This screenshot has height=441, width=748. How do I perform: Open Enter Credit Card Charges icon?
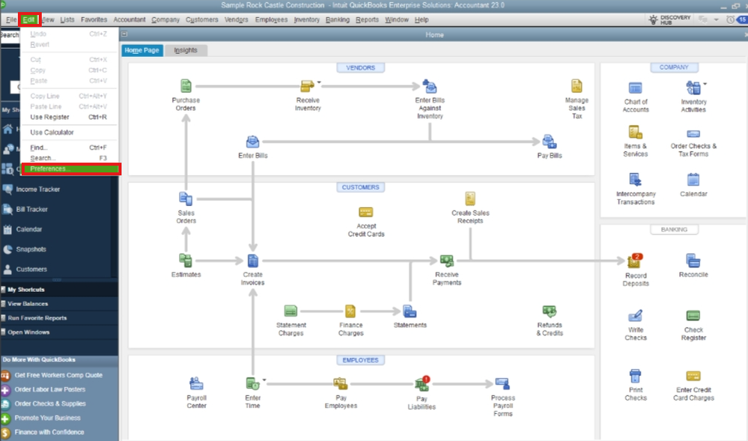coord(693,376)
